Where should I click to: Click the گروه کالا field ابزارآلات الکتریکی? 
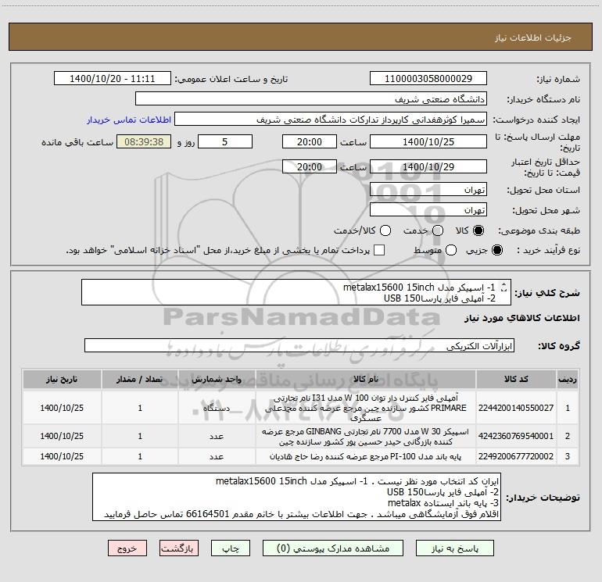(299, 345)
